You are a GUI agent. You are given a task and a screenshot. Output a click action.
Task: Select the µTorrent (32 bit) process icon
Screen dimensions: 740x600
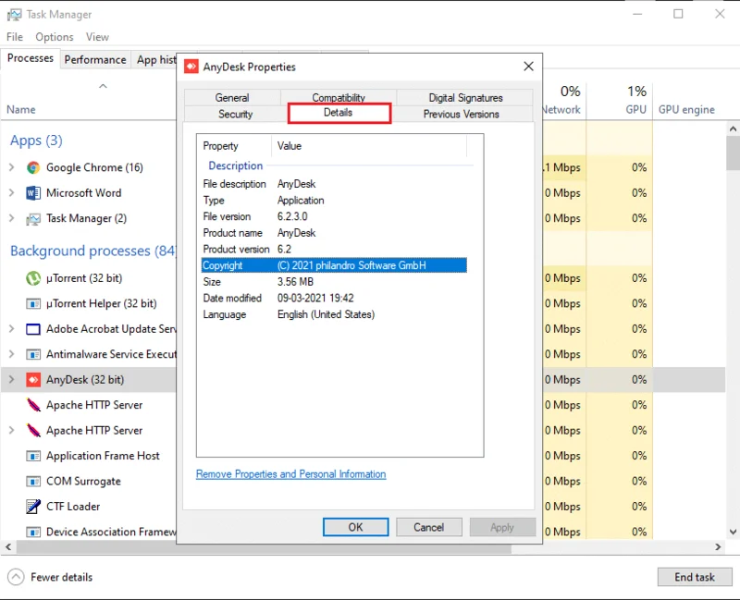(33, 278)
